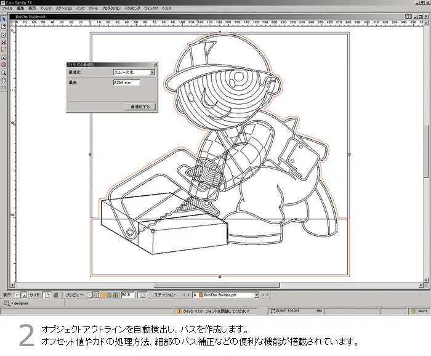
Task: Select the arrow selection tool
Action: point(4,19)
